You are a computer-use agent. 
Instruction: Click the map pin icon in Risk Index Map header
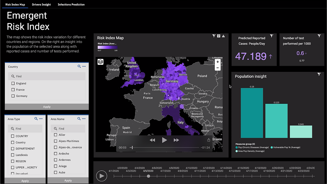pyautogui.click(x=218, y=36)
